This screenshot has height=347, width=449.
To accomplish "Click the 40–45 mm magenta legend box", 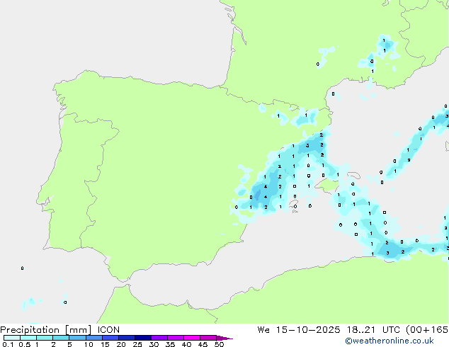I will point(192,338).
